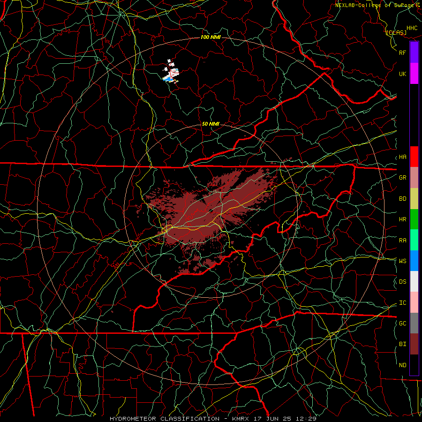Click the WS blue legend swatch
Viewport: 422px width, 422px height.
tap(414, 261)
